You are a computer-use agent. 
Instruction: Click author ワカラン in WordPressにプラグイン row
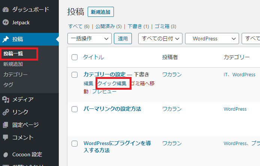[x=172, y=144]
